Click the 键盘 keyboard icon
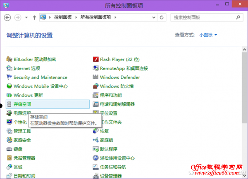This screenshot has width=248, height=179. [9, 149]
